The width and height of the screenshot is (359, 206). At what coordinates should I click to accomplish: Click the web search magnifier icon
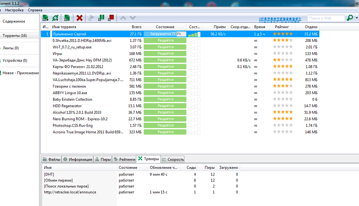350,18
